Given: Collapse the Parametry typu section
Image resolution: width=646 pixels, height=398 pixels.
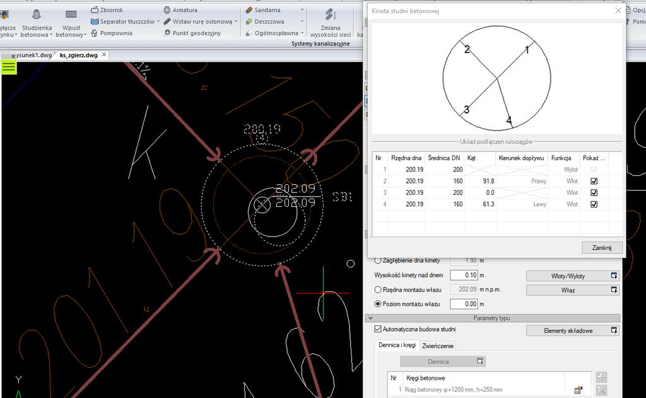Looking at the screenshot, I should [370, 318].
